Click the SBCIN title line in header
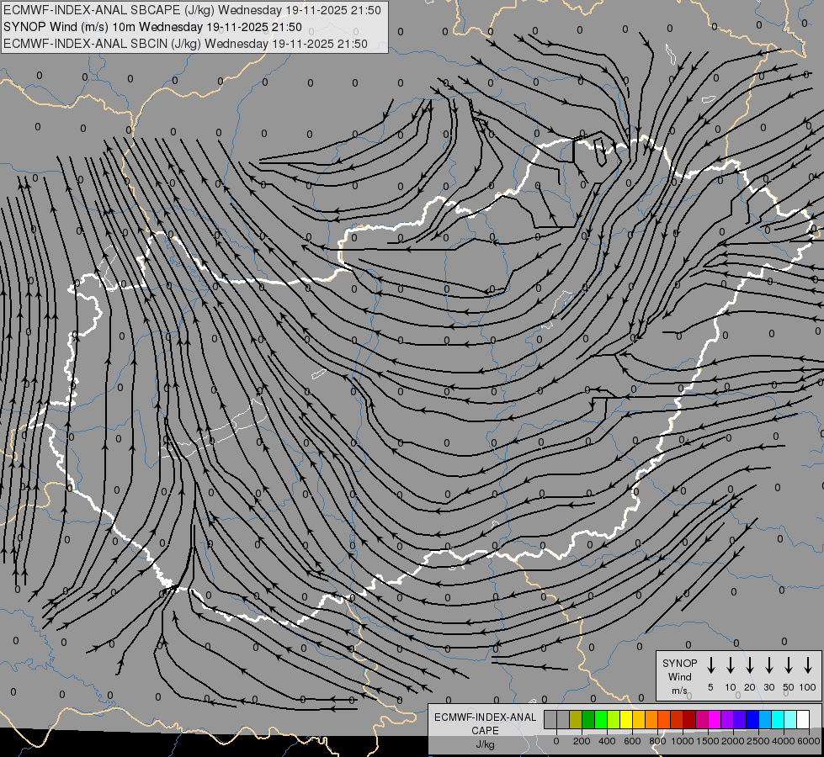The height and width of the screenshot is (757, 824). point(185,44)
